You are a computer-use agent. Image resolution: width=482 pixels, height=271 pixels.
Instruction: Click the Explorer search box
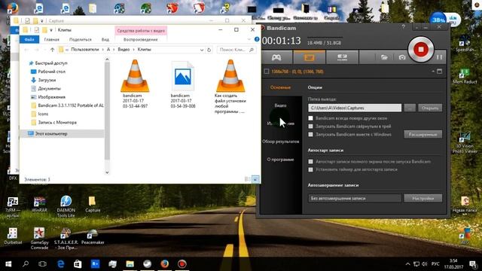tap(236, 50)
